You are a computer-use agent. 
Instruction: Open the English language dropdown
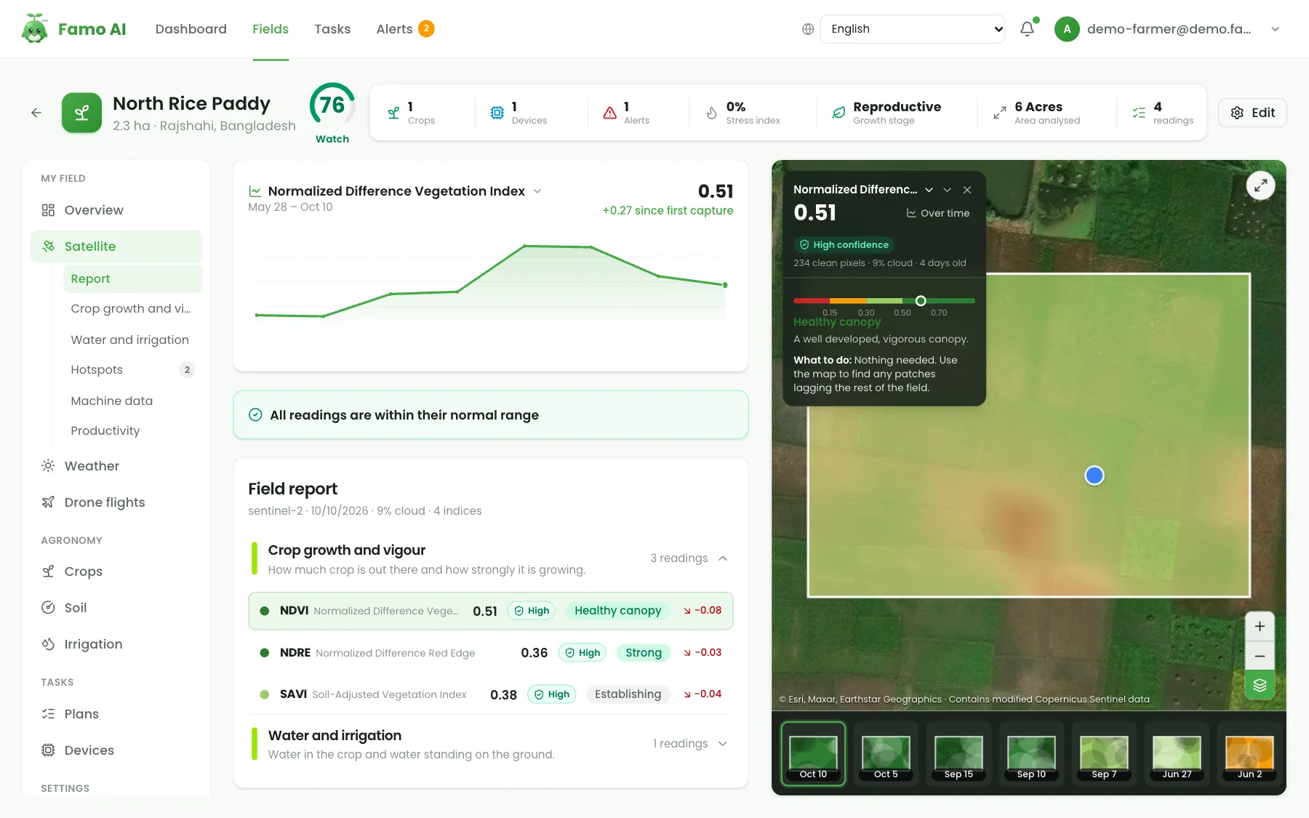tap(913, 29)
